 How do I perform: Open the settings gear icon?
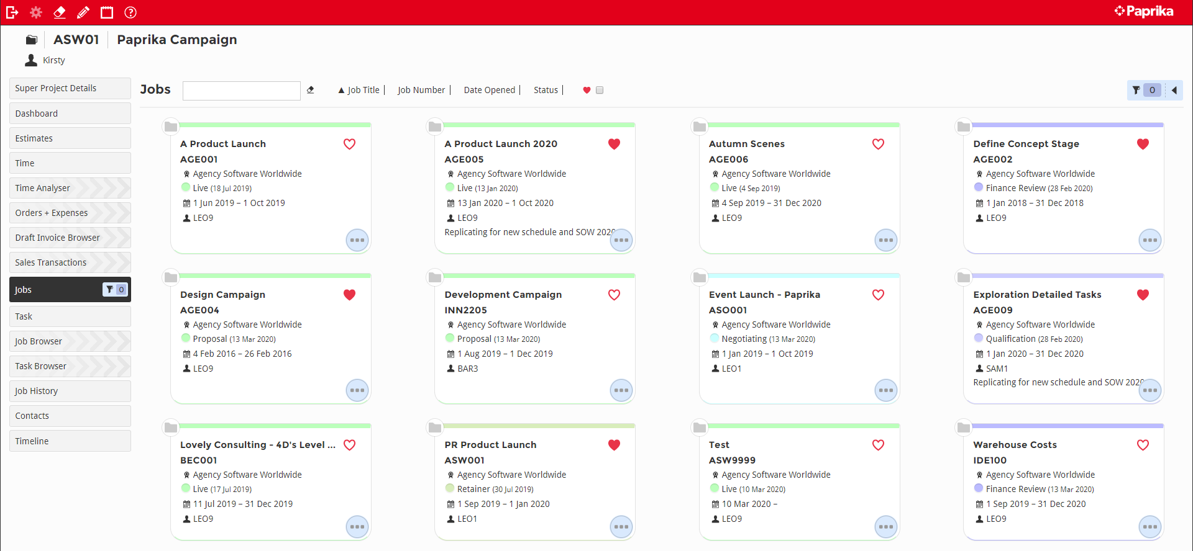(x=36, y=12)
